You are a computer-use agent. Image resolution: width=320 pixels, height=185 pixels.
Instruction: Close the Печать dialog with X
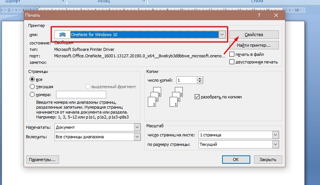point(276,15)
